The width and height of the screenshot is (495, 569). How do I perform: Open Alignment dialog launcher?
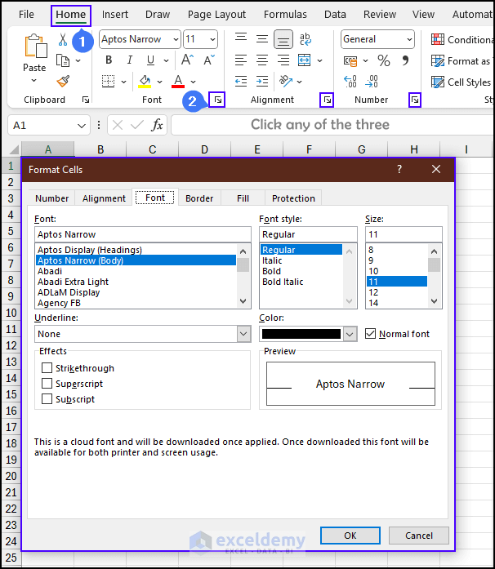tap(327, 100)
